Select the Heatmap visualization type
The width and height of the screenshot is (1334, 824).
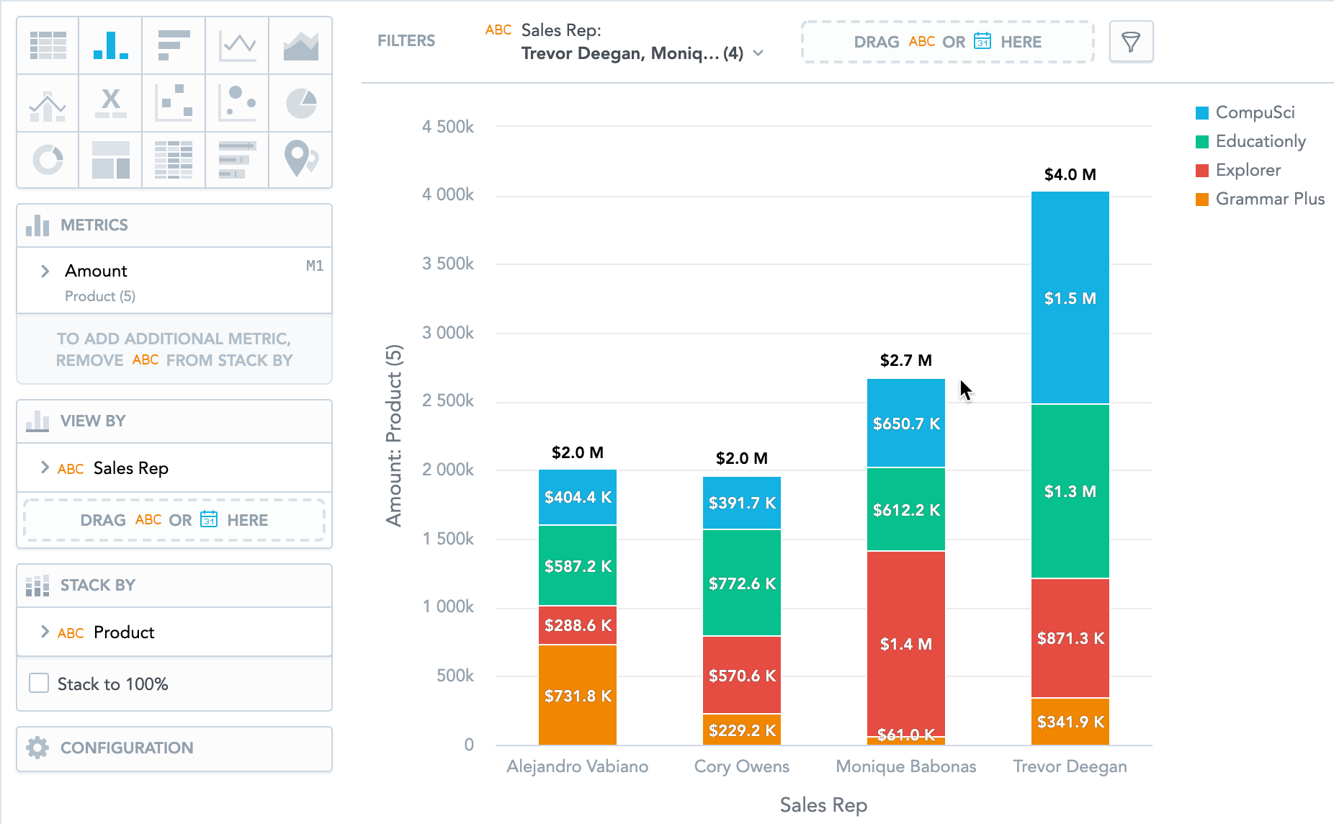pyautogui.click(x=174, y=159)
